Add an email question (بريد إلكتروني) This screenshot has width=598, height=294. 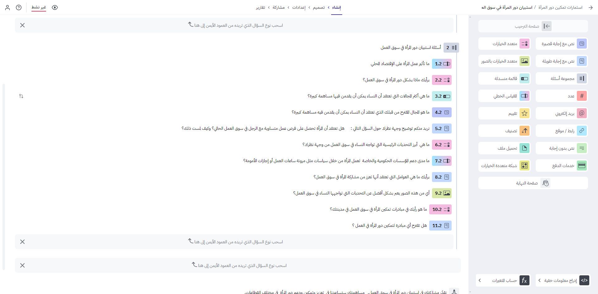(562, 113)
